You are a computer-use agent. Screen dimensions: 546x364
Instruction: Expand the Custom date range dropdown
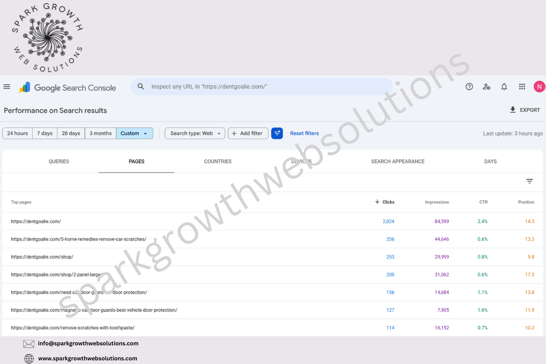coord(135,133)
